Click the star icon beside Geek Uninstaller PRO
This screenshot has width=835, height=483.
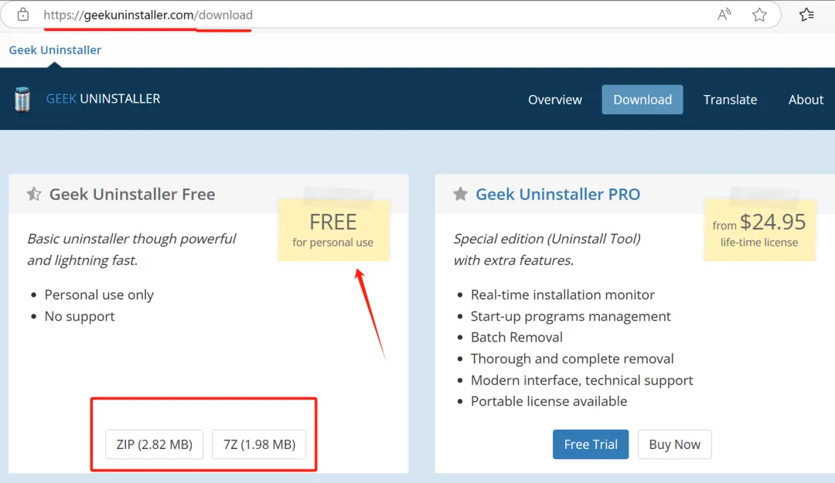point(461,194)
